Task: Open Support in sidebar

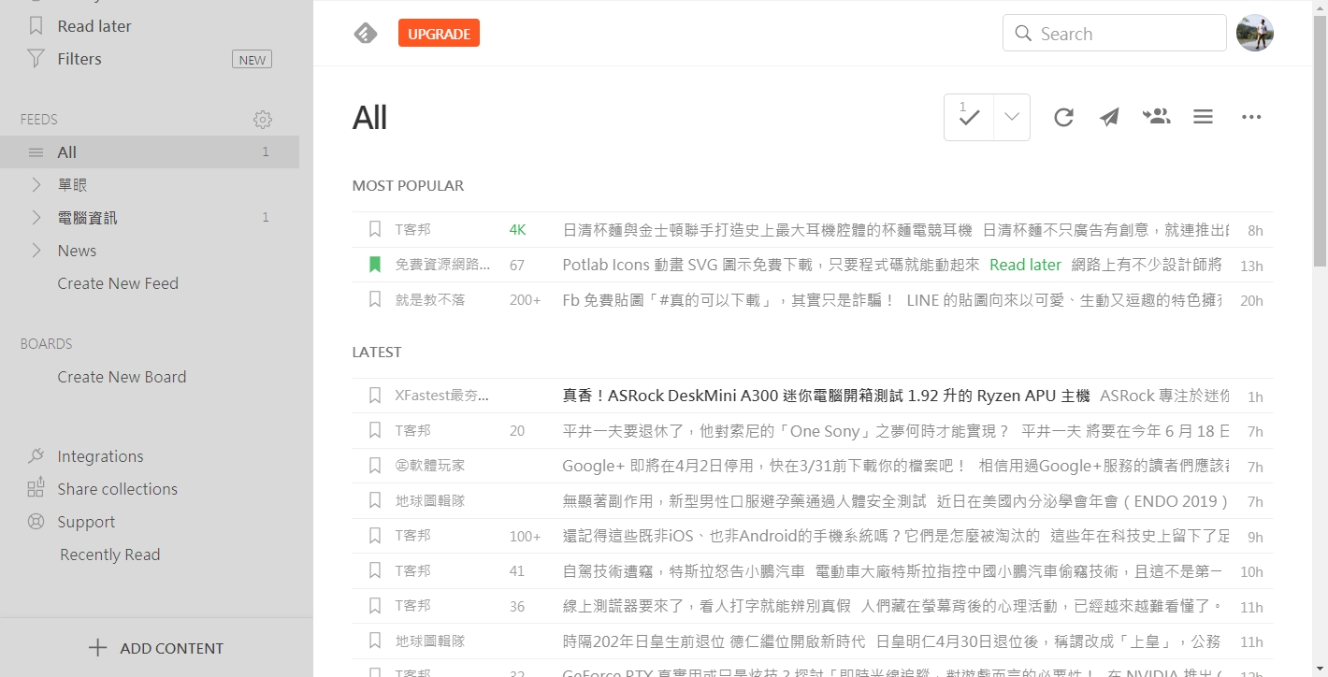Action: click(86, 522)
